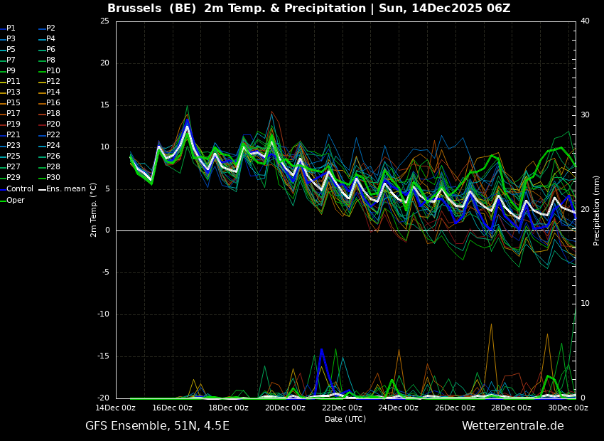Click the P9 legend label
The height and width of the screenshot is (441, 604).
coord(11,71)
